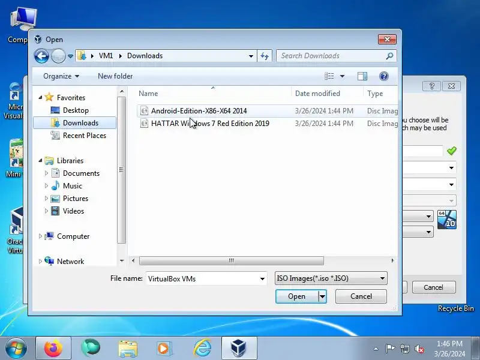Launch Firefox from the taskbar
Viewport: 480px width, 360px height.
[x=53, y=348]
